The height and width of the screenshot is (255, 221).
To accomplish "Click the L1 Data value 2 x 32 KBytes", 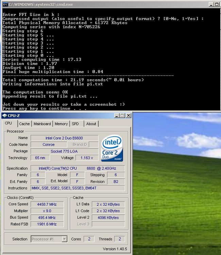I will click(108, 204).
